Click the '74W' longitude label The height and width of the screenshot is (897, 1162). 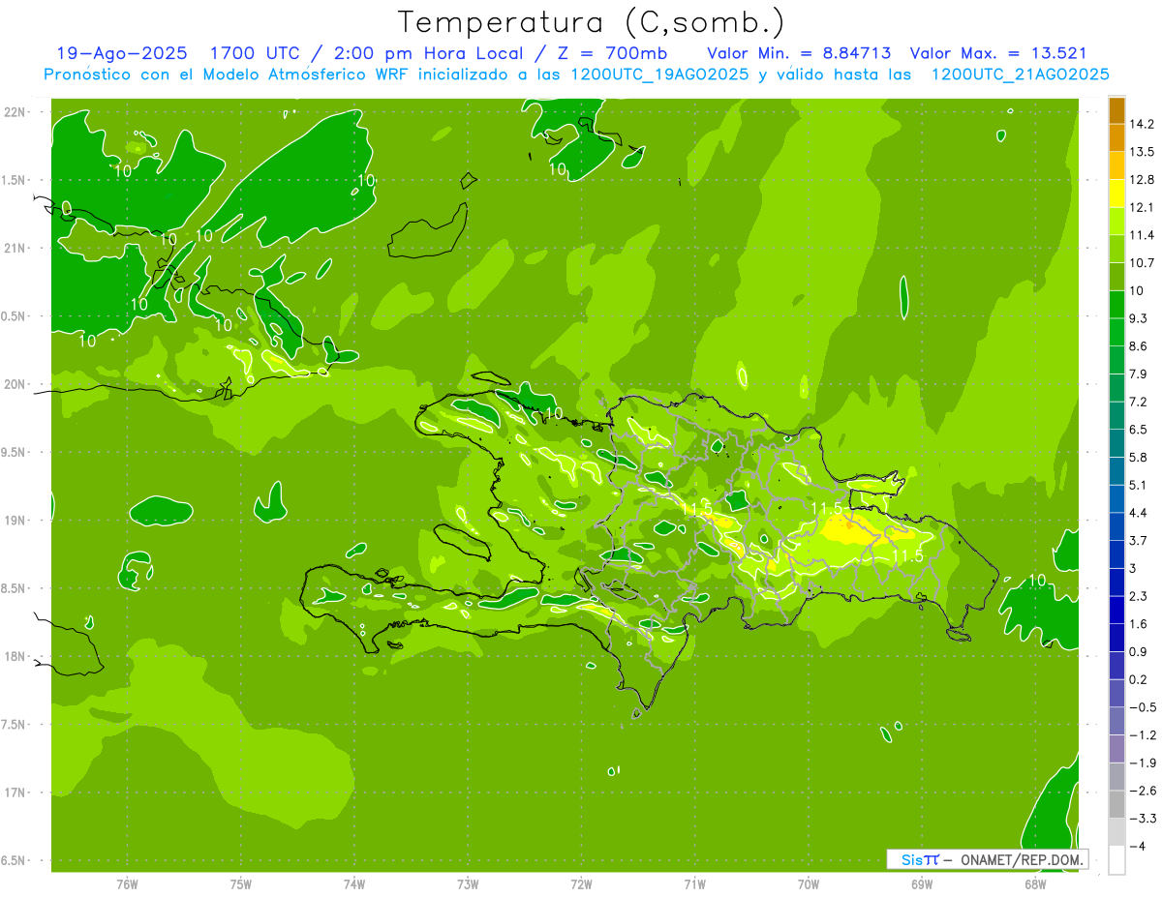point(354,884)
